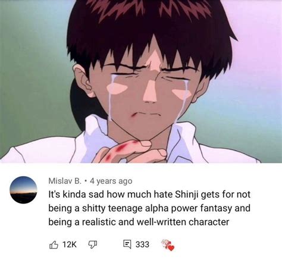The image size is (282, 260).
Task: Like the comment with thumbs-up icon
Action: [54, 245]
